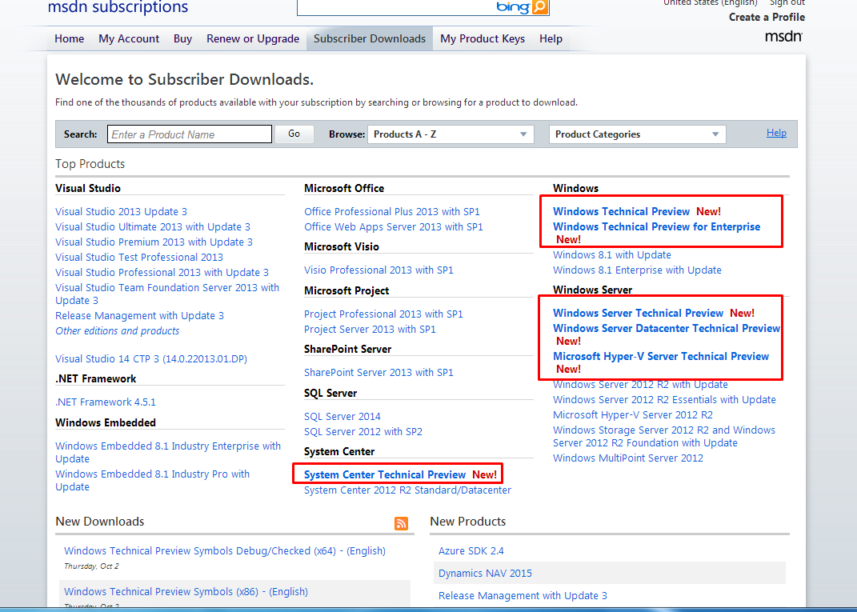Click Create a Profile link
Screen dimensions: 857x612
coord(767,17)
